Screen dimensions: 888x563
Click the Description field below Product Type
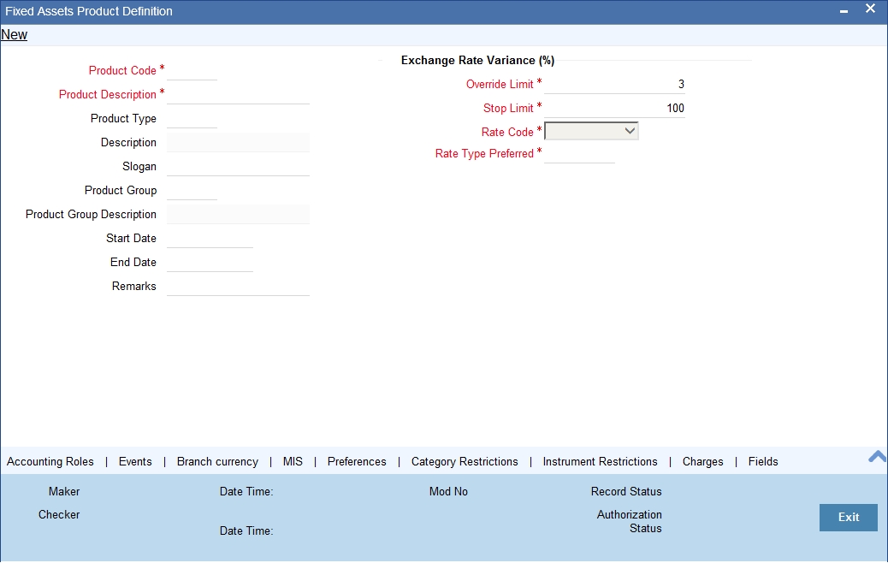(239, 143)
